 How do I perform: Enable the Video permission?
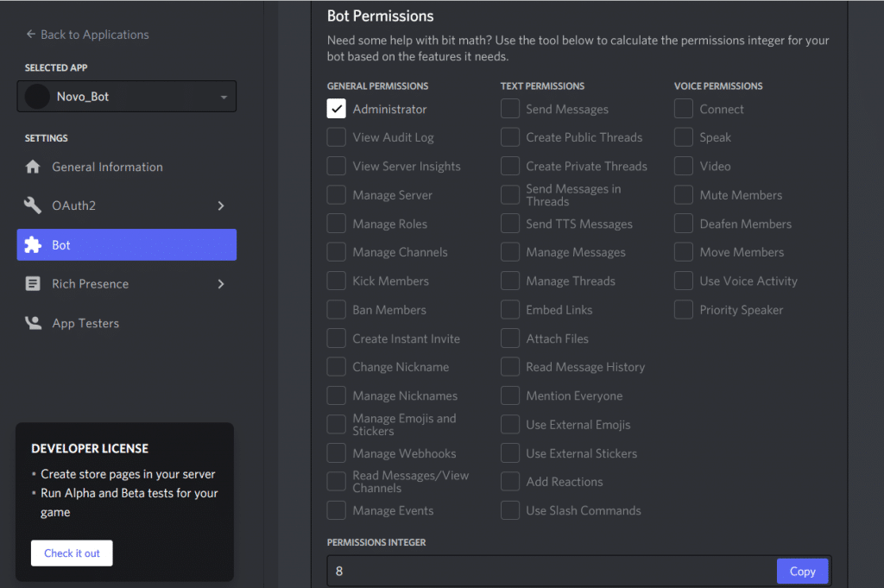684,166
